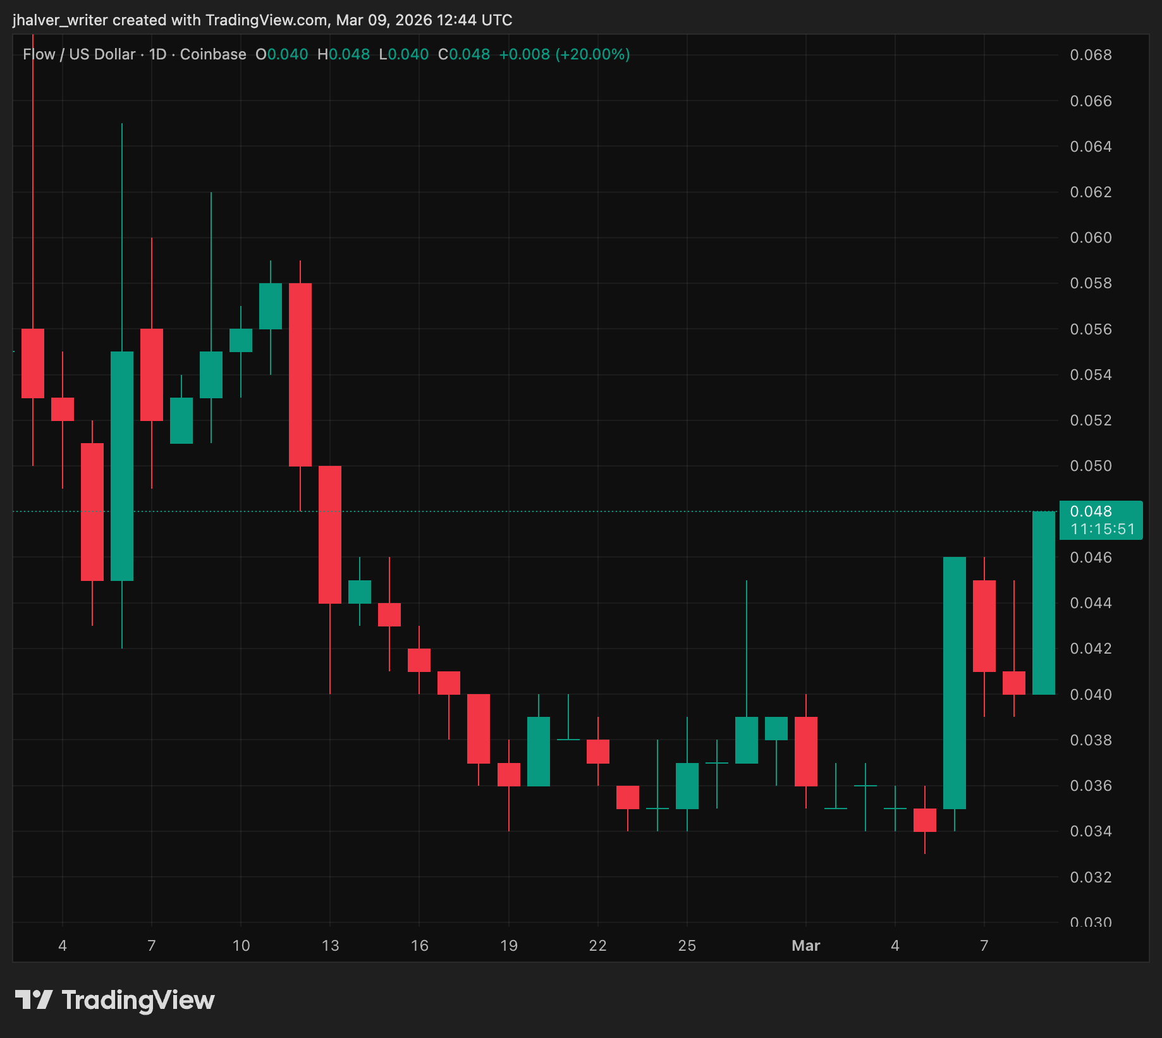Select the Mar label on time axis

click(805, 946)
